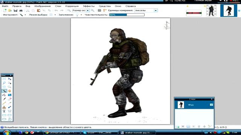The height and width of the screenshot is (135, 241).
Task: Open the Слои menu
Action: click(x=58, y=6)
